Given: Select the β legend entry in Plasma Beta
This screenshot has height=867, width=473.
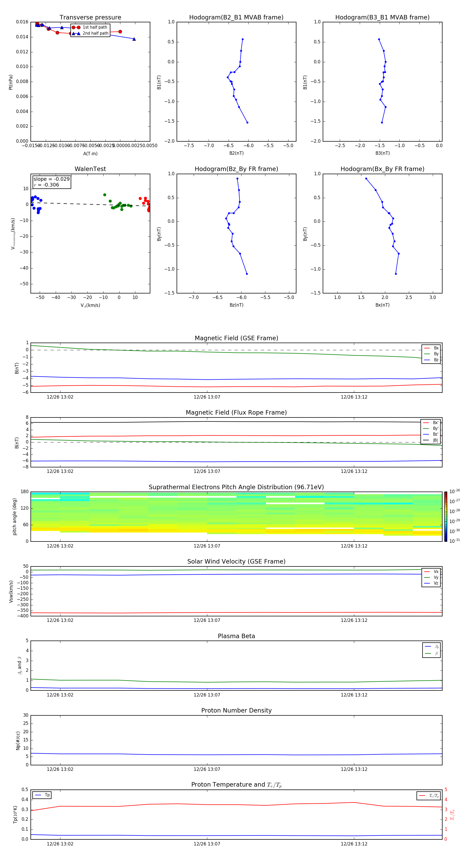Looking at the screenshot, I should pyautogui.click(x=431, y=653).
